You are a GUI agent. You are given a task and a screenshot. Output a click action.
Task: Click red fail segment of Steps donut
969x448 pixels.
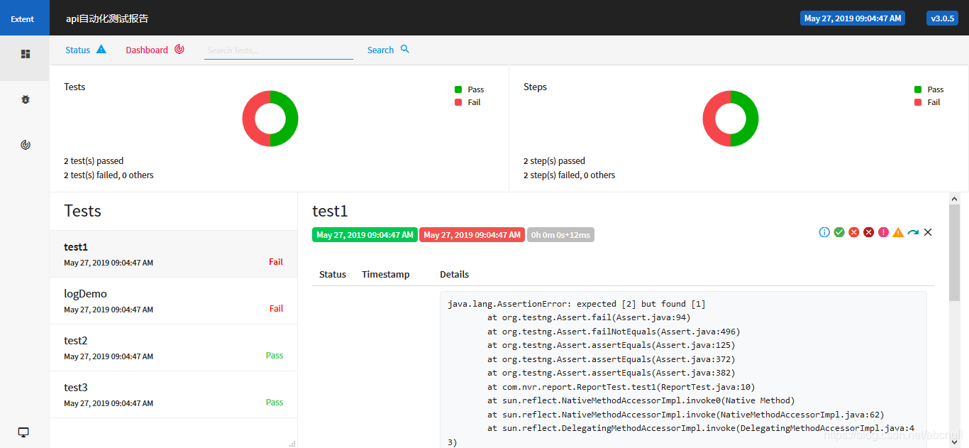click(x=709, y=119)
